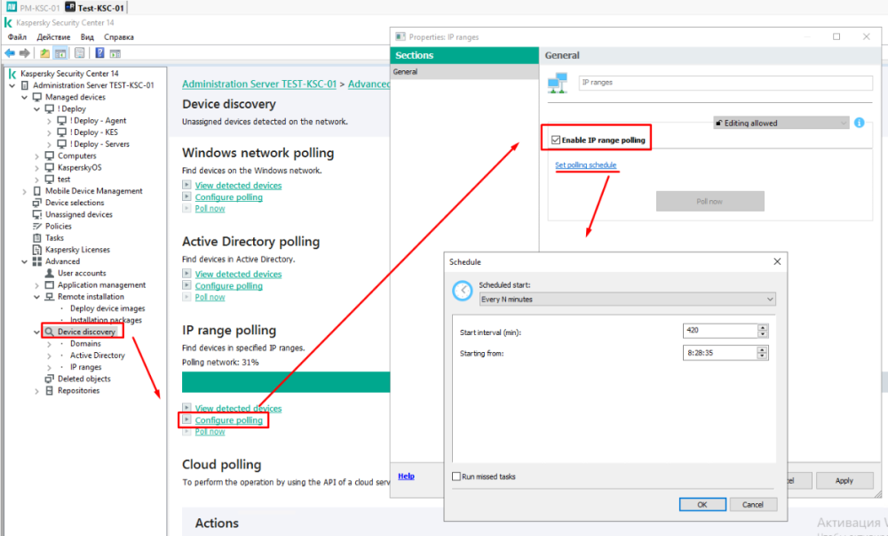Open the Scheduled start Every N minutes dropdown
This screenshot has width=888, height=536.
pyautogui.click(x=627, y=300)
